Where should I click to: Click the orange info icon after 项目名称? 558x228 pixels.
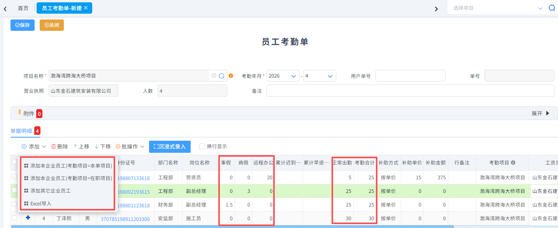(x=231, y=76)
